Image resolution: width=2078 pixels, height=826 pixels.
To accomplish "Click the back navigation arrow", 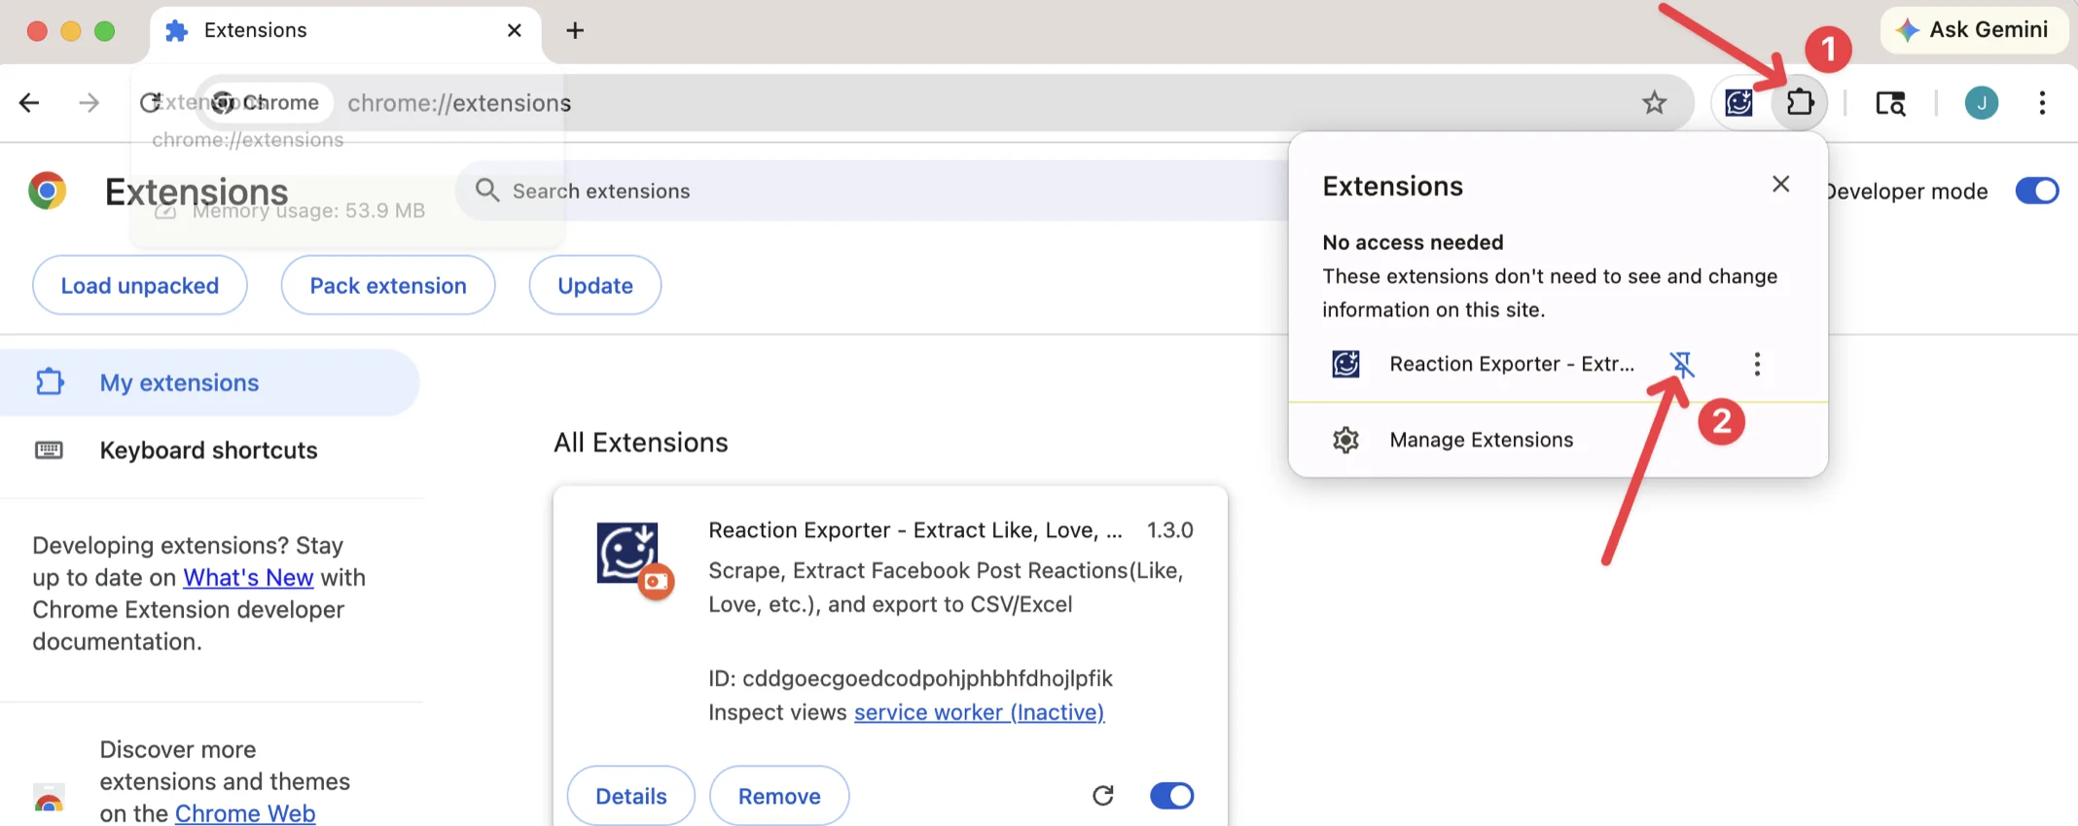I will (x=30, y=102).
